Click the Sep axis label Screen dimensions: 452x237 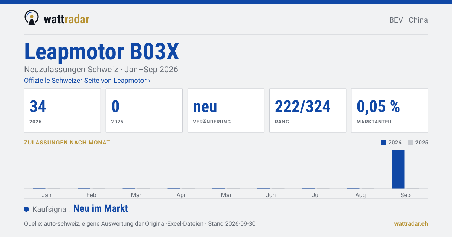(x=405, y=195)
